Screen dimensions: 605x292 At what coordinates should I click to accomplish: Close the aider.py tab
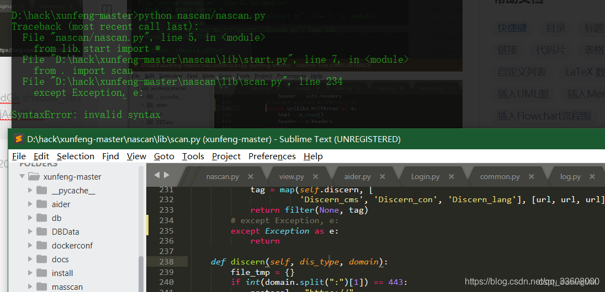tap(383, 177)
